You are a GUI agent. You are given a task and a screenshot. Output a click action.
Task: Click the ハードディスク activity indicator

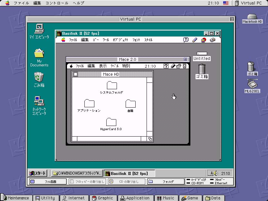196,180
